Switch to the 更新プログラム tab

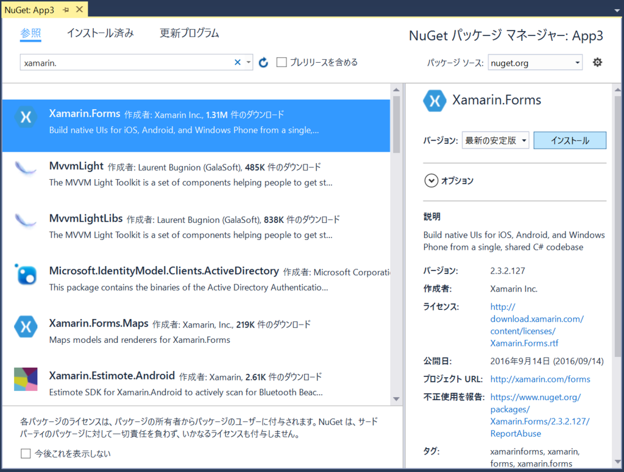tap(189, 33)
